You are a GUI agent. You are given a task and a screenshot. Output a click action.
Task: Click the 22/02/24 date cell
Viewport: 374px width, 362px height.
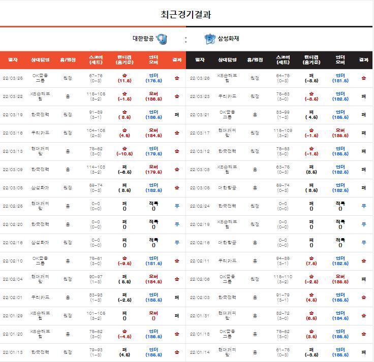click(x=200, y=206)
